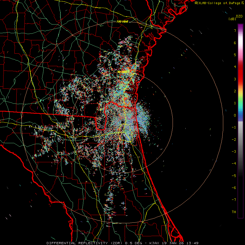Click the 6 dB color scale label
Viewport: 245px width, 245px height.
pyautogui.click(x=235, y=43)
